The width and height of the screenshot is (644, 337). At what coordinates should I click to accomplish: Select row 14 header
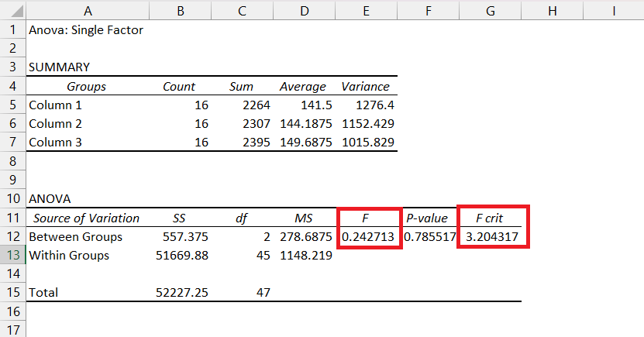[x=12, y=273]
